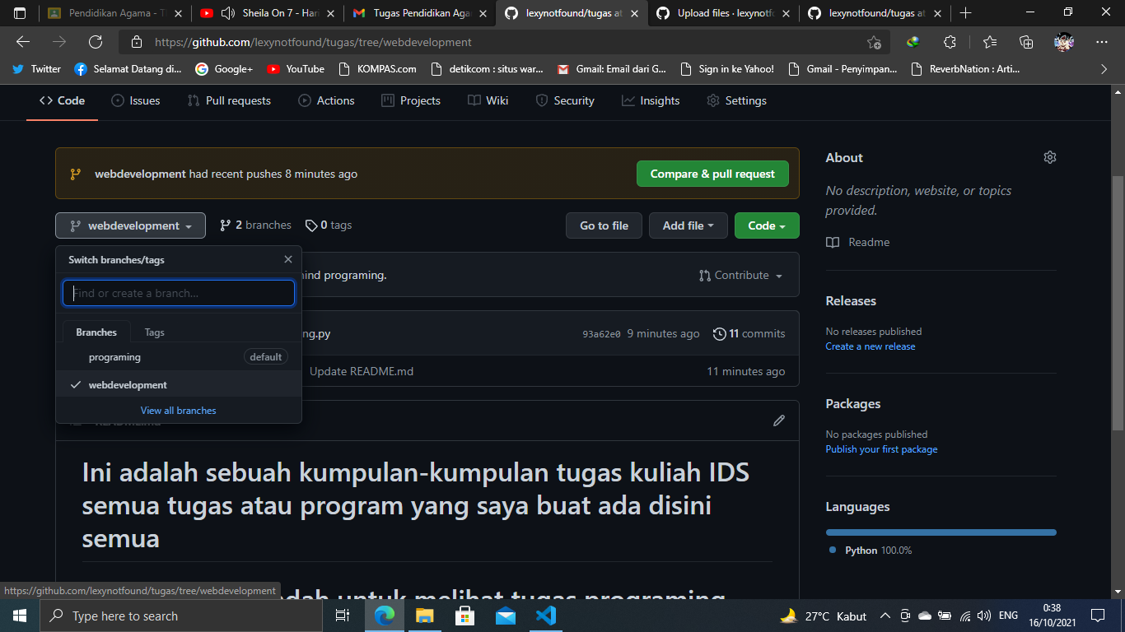This screenshot has height=632, width=1125.
Task: Select the programing default branch
Action: click(179, 357)
